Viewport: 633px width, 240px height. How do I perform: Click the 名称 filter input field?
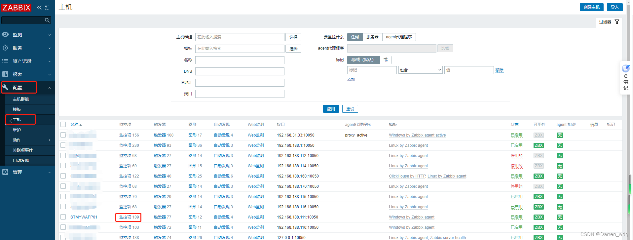[x=240, y=60]
